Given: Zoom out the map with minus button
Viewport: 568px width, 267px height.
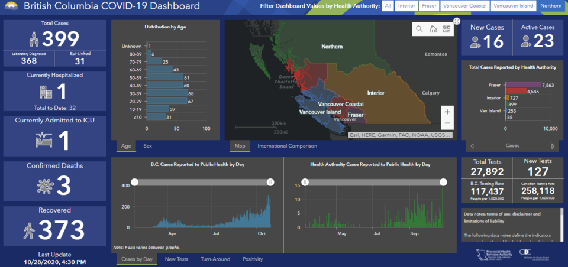Looking at the screenshot, I should pyautogui.click(x=447, y=123).
